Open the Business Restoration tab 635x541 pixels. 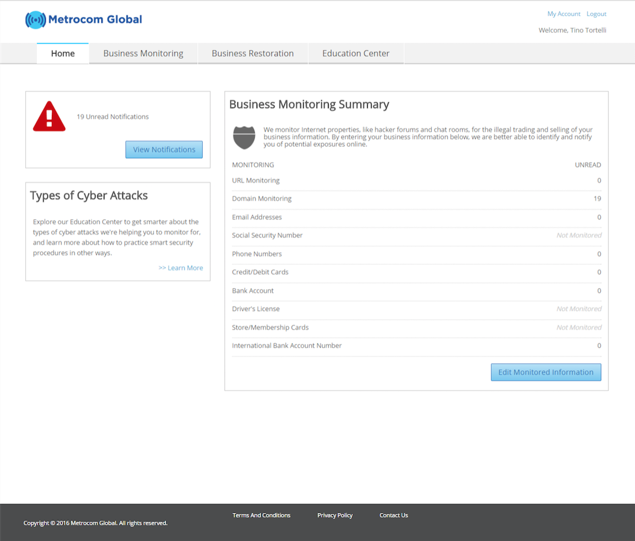252,54
